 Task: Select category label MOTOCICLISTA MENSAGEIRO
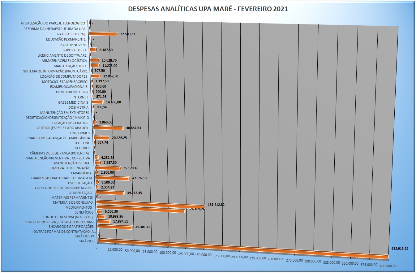point(65,82)
